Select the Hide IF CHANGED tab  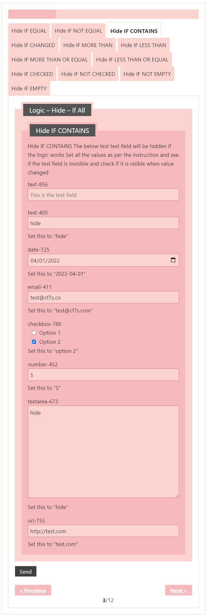click(x=33, y=45)
